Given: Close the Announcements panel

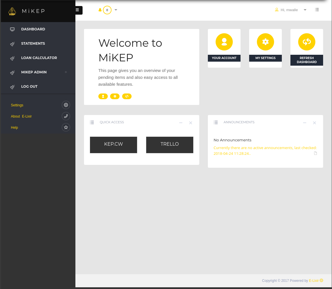Looking at the screenshot, I should click(x=315, y=123).
